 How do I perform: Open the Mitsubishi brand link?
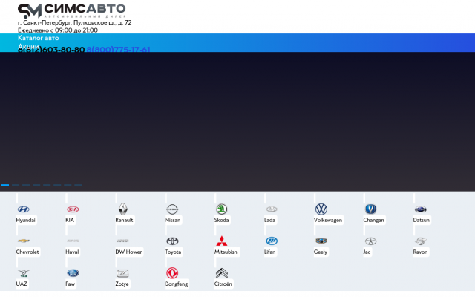click(226, 252)
